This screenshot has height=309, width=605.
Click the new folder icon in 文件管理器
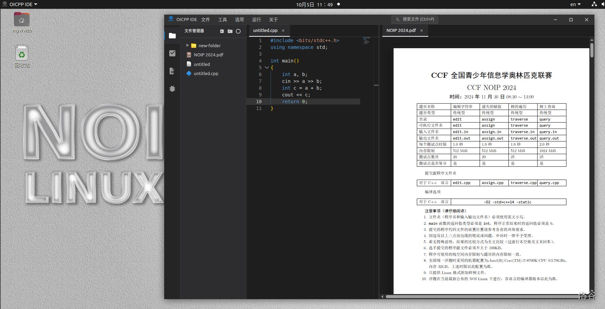[x=230, y=31]
